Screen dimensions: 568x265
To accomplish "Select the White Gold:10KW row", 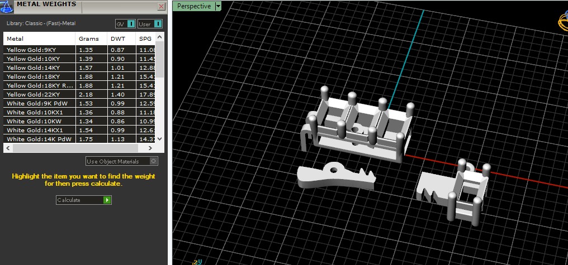I will point(79,121).
